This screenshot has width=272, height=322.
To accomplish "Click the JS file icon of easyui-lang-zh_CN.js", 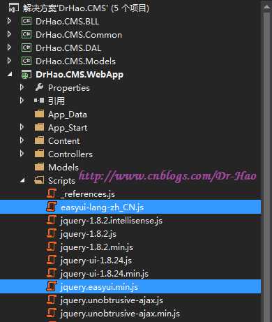I will [x=52, y=207].
